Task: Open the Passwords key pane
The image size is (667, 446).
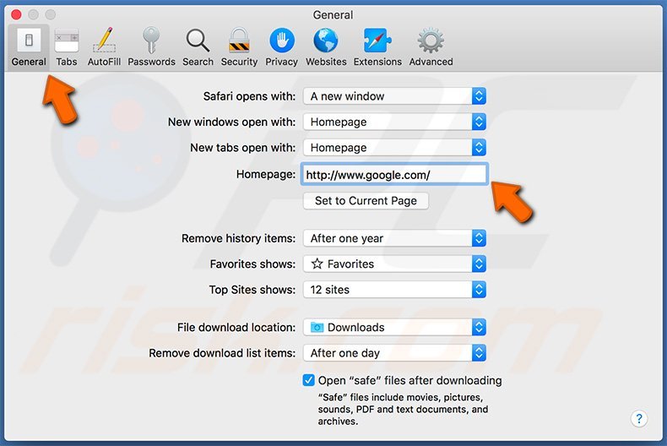Action: point(151,47)
